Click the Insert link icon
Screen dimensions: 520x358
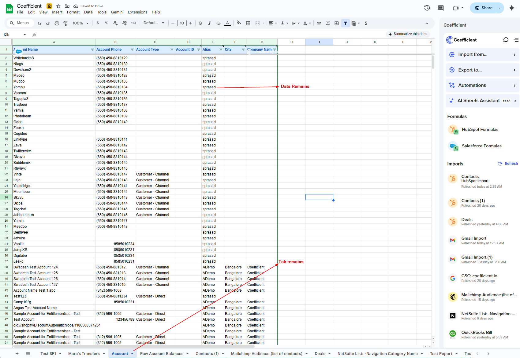click(319, 23)
